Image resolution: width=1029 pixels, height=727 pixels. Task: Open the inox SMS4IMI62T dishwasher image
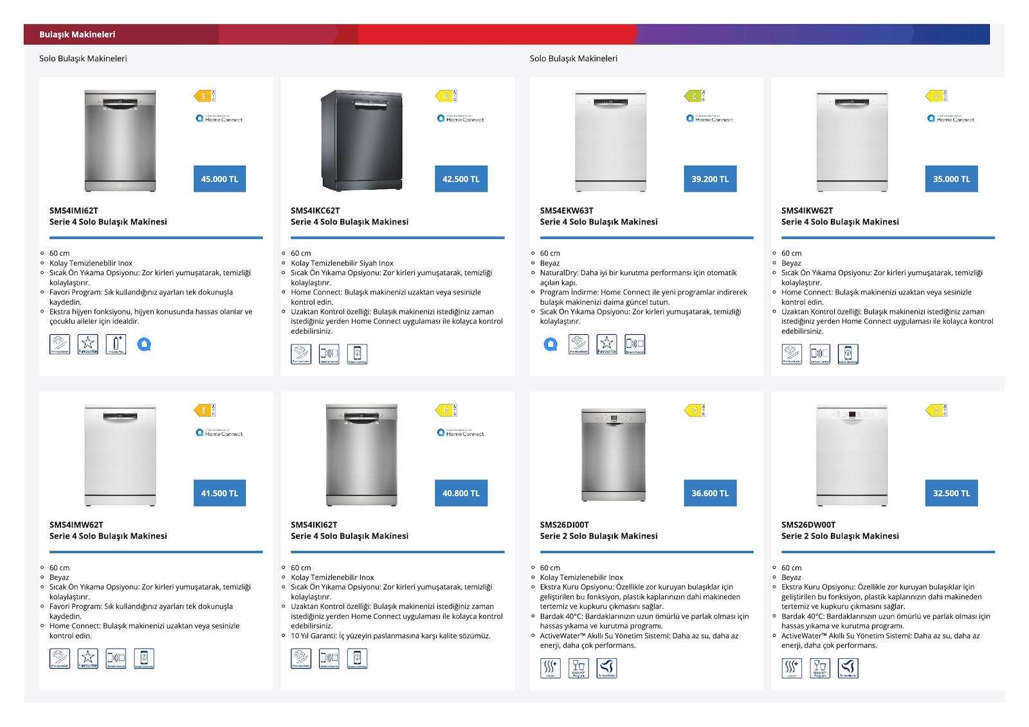[x=120, y=141]
